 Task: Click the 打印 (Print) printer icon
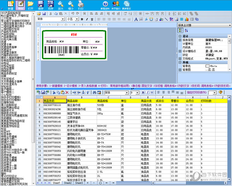pyautogui.click(x=80, y=5)
